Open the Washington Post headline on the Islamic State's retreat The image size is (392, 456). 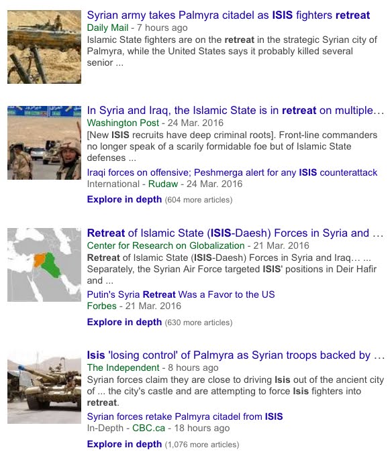[236, 111]
